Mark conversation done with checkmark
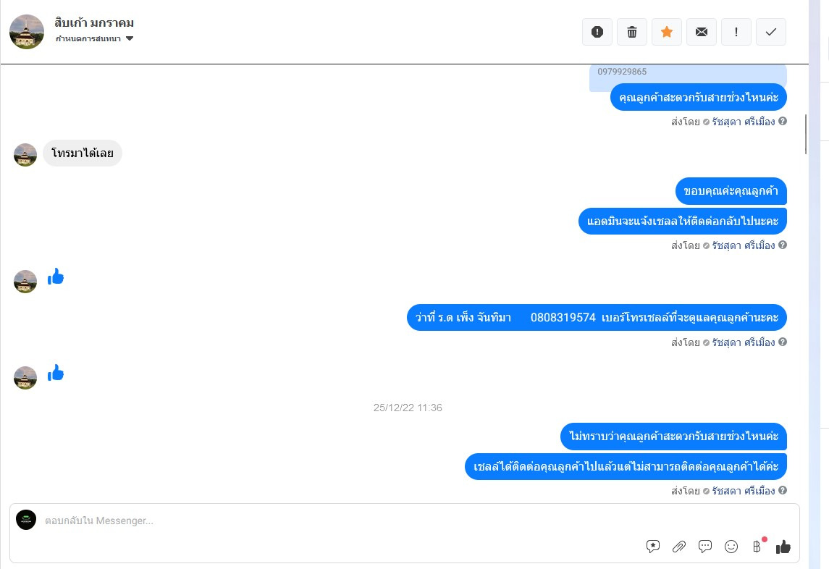 (771, 32)
